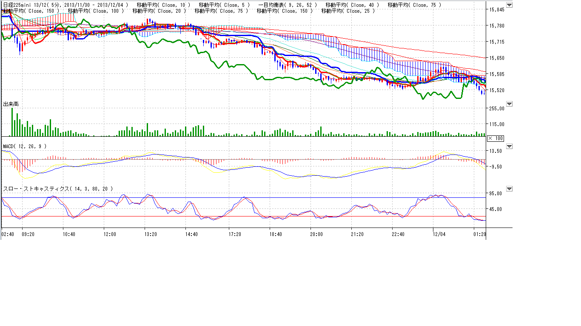Click the 移動平均( Close, 100 ) legend entry
Viewport: 581px width, 326px height.
(95, 11)
